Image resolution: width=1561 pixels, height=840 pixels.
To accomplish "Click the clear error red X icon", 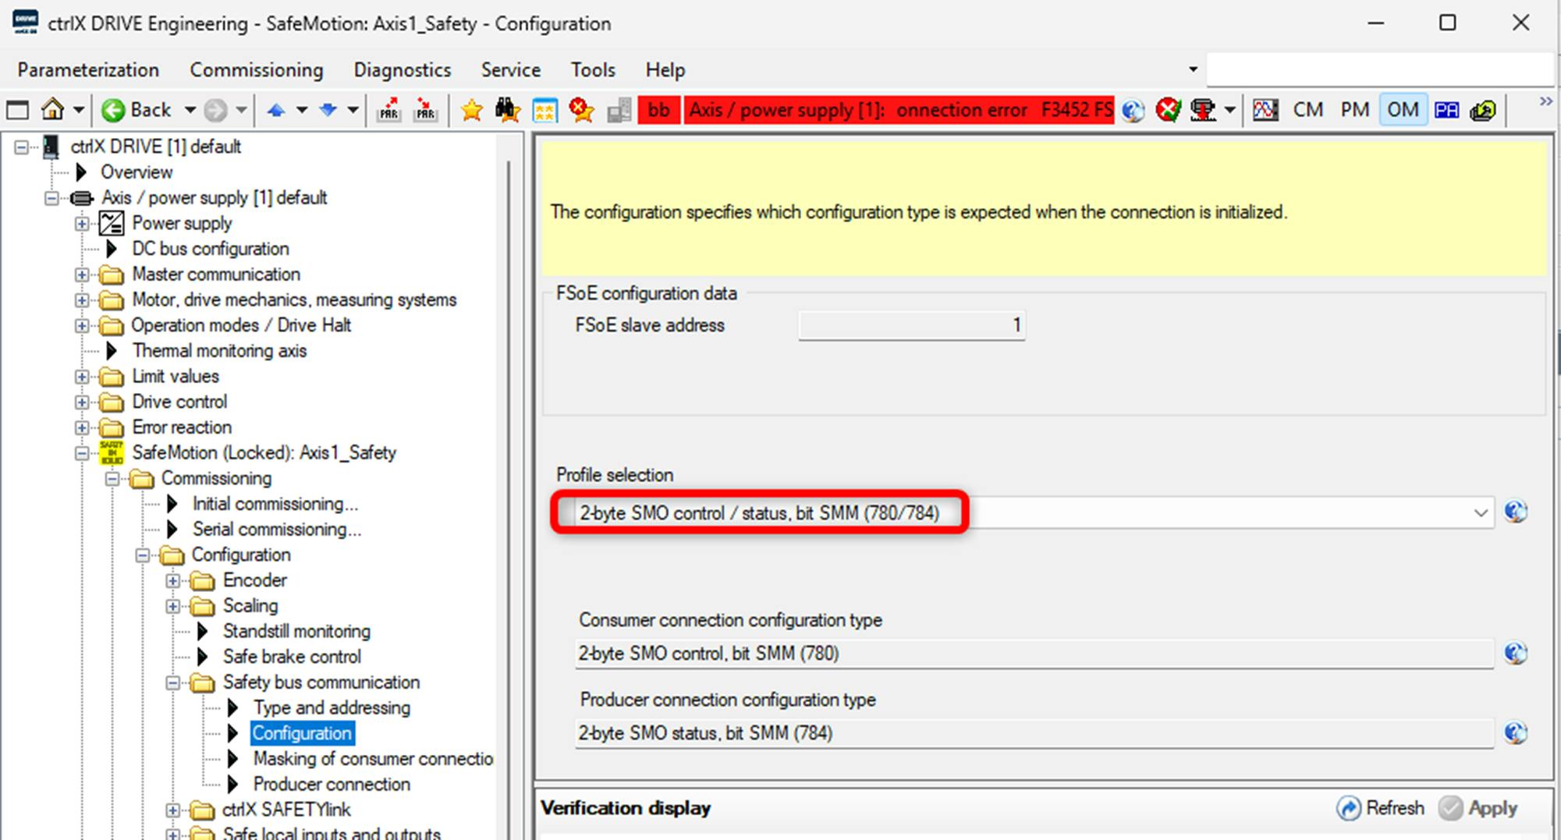I will 1167,110.
